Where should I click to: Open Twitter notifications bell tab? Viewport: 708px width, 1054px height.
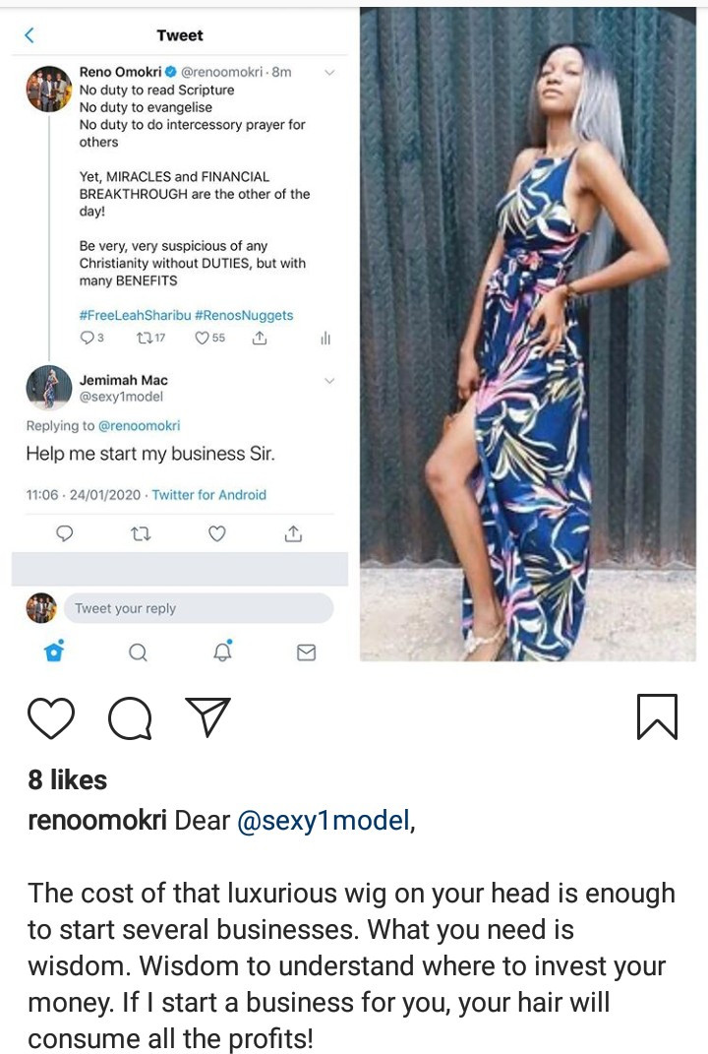(223, 651)
